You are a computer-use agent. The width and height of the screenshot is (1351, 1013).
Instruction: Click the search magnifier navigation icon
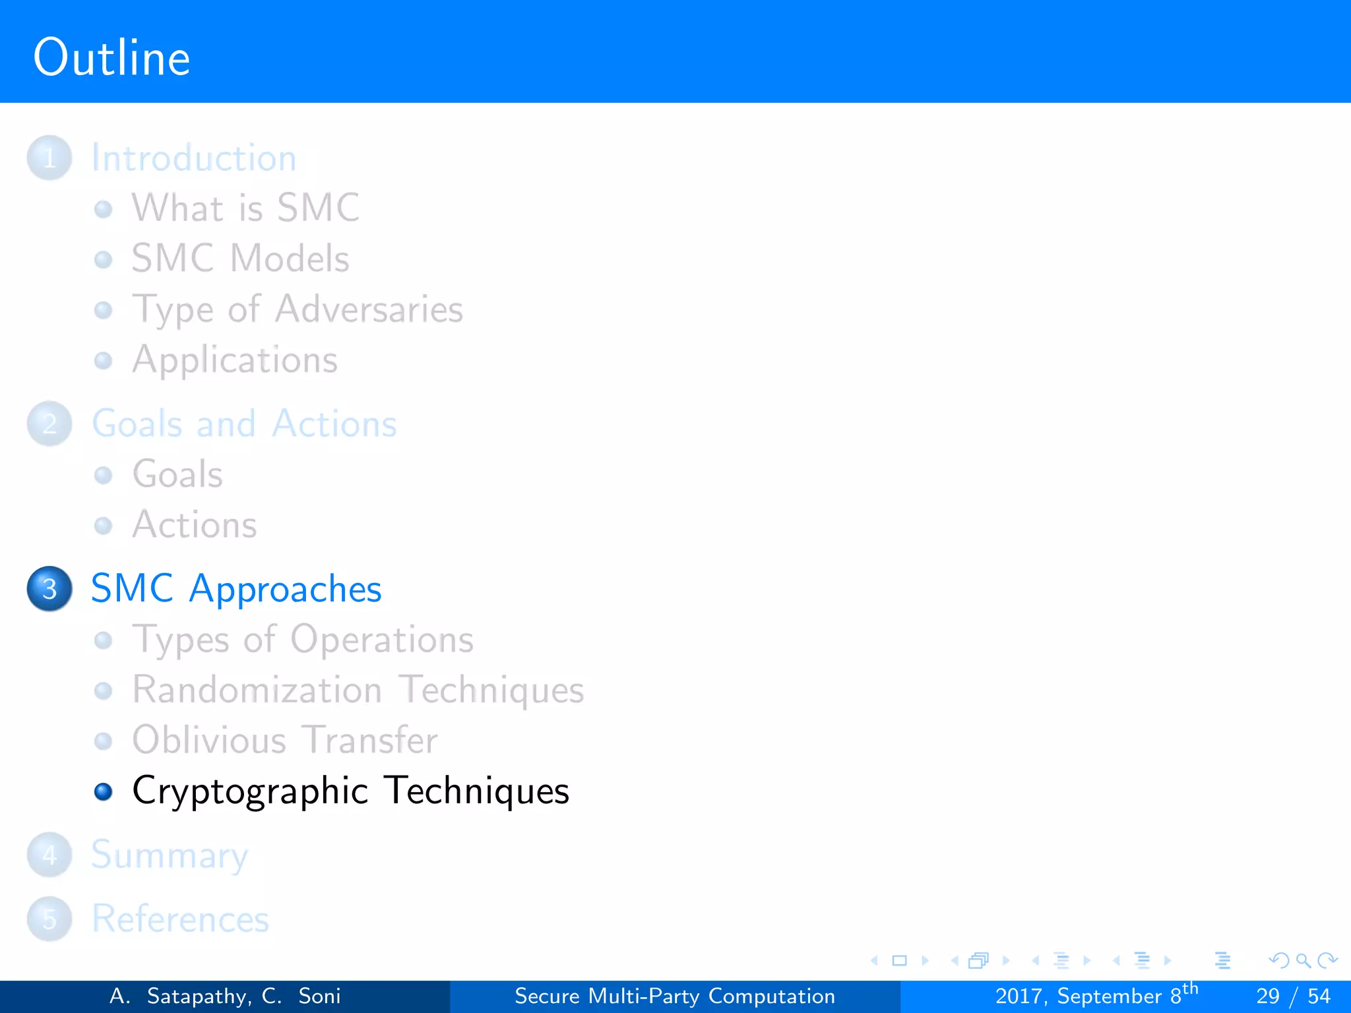[x=1303, y=961]
